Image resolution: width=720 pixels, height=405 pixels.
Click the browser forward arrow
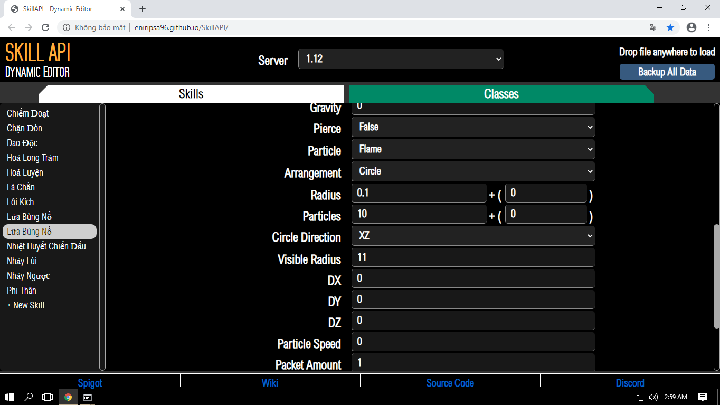coord(29,27)
